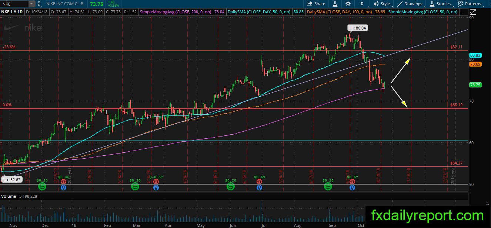Click the dividend icon left of the Dec label

42,187
